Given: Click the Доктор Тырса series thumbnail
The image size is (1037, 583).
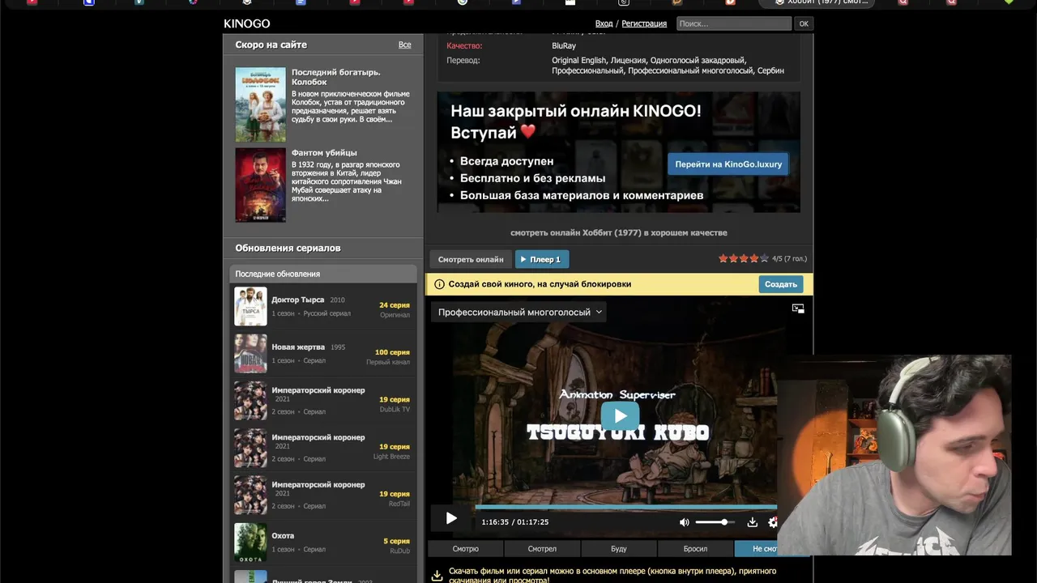Looking at the screenshot, I should pos(250,306).
